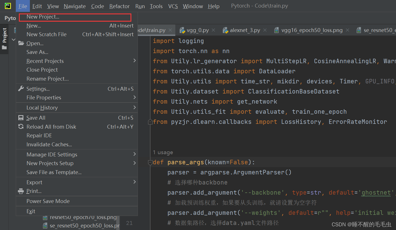
Task: Click the wrench icon next to Settings...
Action: point(21,88)
